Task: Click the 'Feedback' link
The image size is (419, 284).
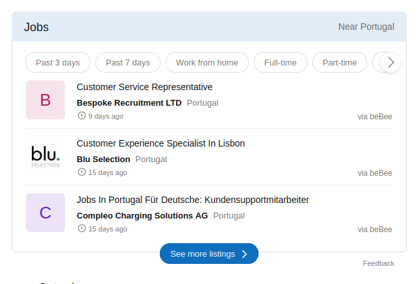Action: pyautogui.click(x=378, y=263)
